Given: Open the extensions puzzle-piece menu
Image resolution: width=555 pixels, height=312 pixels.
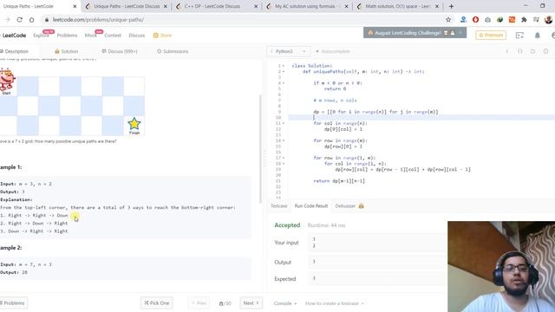Looking at the screenshot, I should (x=524, y=20).
